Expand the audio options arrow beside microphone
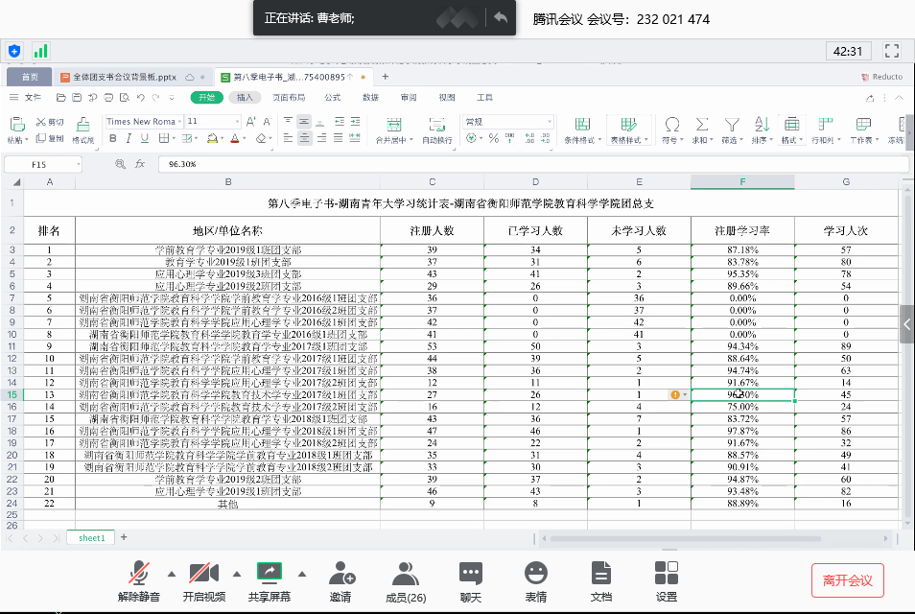915x614 pixels. pos(172,574)
